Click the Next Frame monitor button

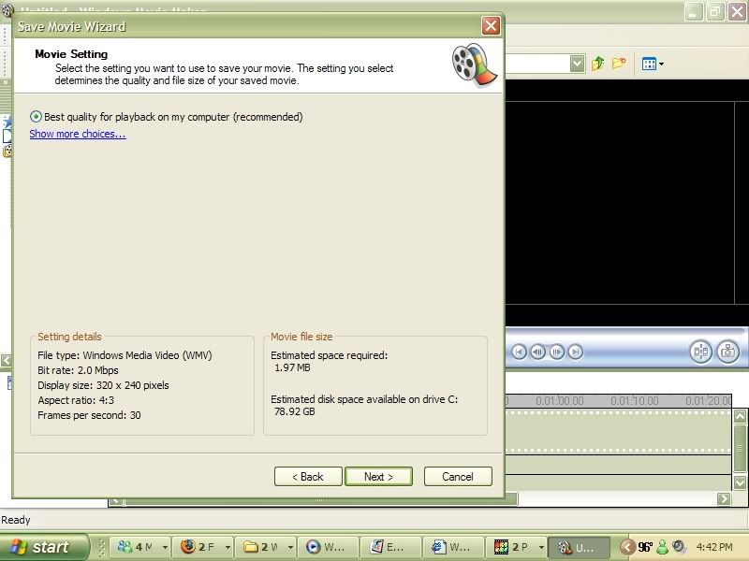tap(556, 352)
